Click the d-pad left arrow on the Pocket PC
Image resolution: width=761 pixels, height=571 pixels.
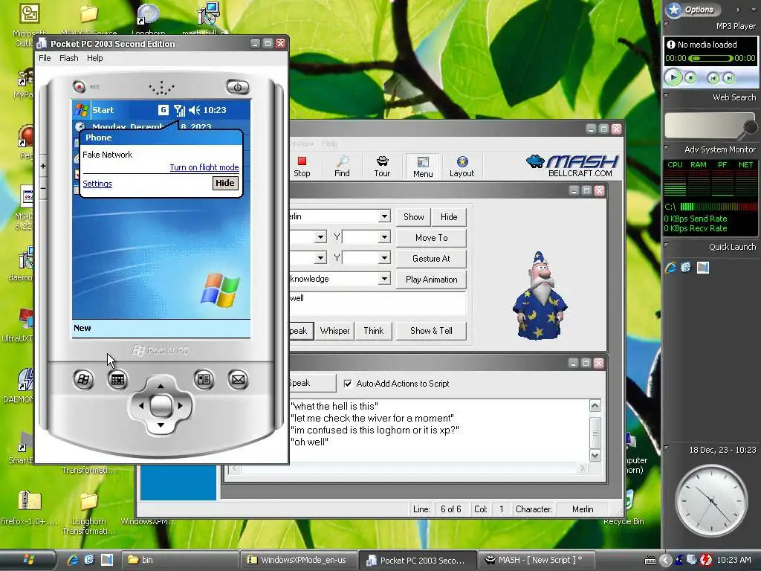140,405
